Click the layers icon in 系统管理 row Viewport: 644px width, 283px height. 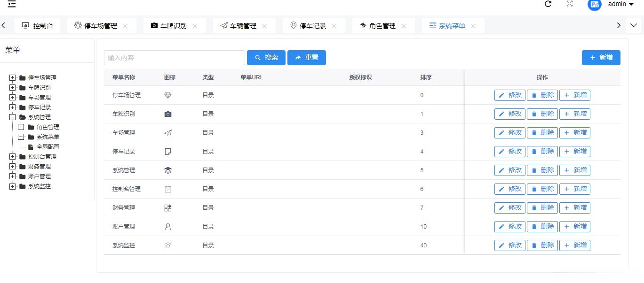(x=168, y=170)
